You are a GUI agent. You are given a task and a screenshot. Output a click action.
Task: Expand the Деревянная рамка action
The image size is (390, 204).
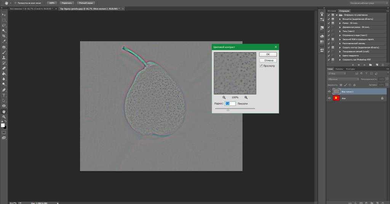tap(340, 27)
